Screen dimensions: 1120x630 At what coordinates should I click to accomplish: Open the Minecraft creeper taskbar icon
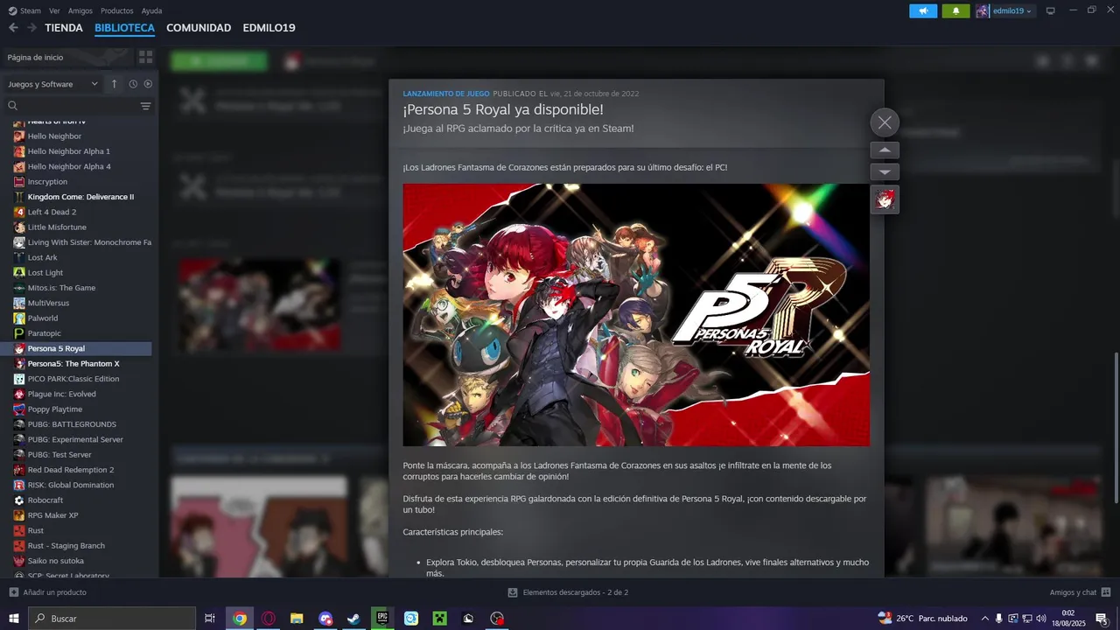(x=439, y=619)
